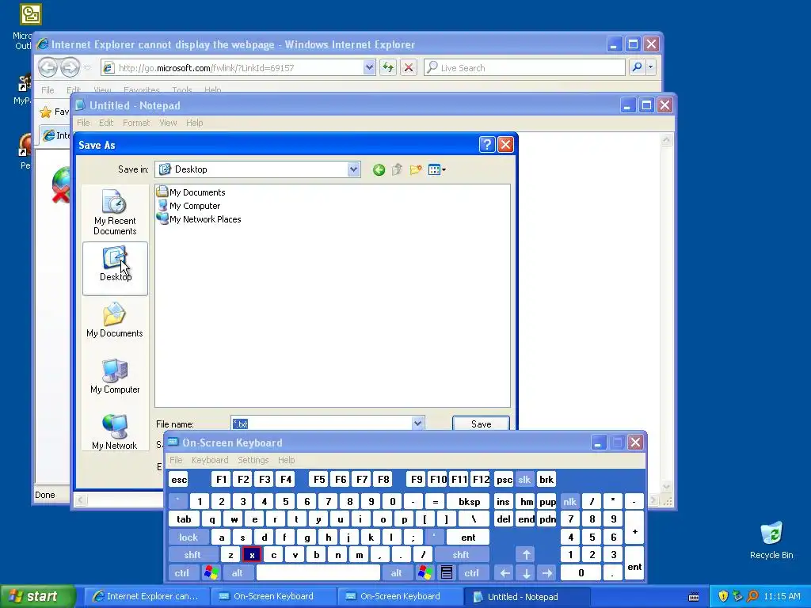
Task: Click the down arrow key on keyboard
Action: (526, 573)
